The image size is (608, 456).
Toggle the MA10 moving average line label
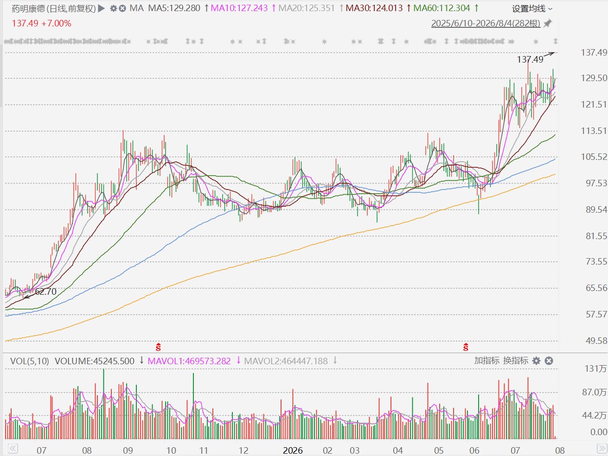(239, 8)
